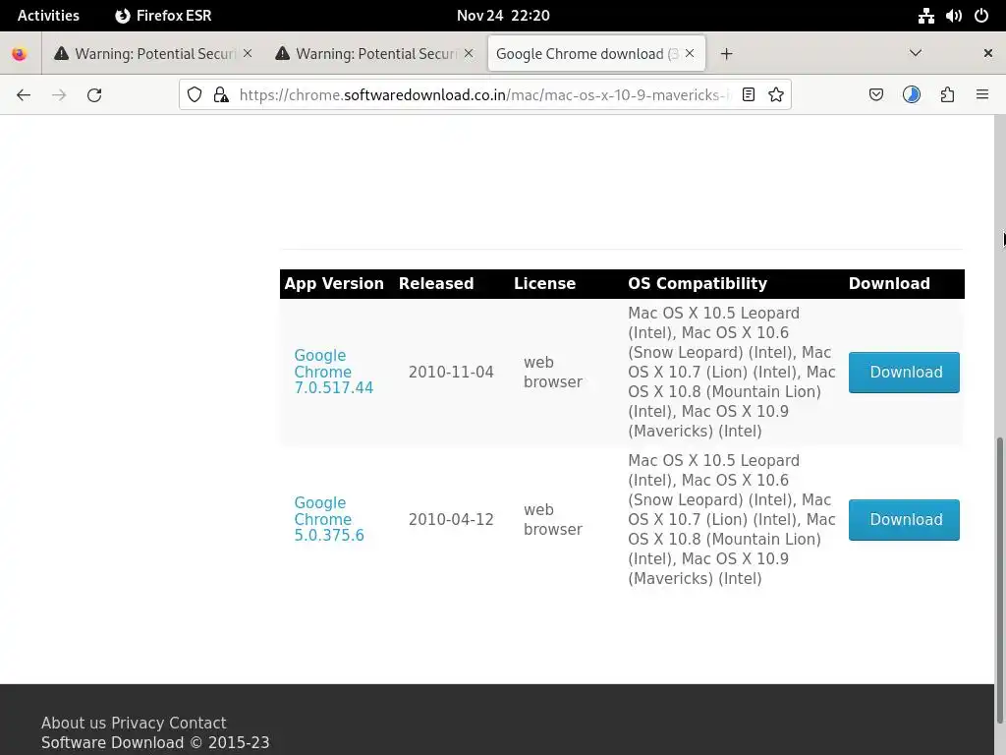Toggle reader view icon in address bar
1006x755 pixels.
coord(748,95)
